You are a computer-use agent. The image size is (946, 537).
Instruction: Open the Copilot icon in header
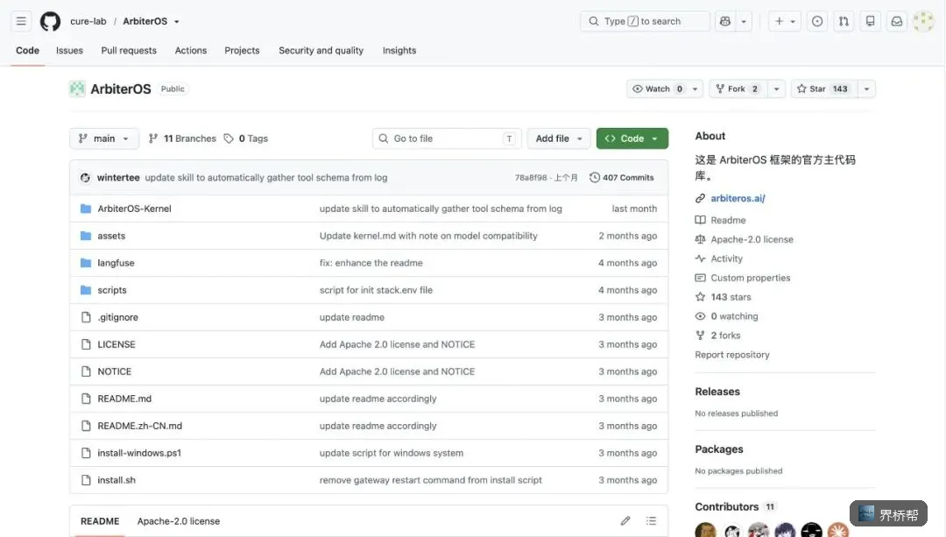(725, 21)
